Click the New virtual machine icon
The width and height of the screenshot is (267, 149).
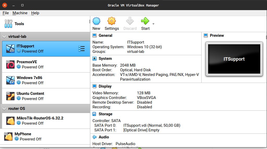click(96, 21)
